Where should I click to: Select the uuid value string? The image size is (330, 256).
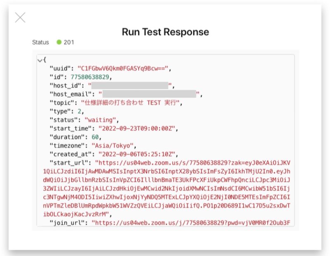(x=123, y=68)
